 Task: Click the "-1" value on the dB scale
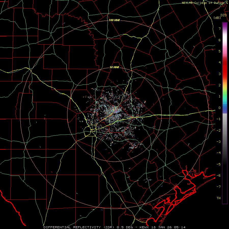point(219,119)
